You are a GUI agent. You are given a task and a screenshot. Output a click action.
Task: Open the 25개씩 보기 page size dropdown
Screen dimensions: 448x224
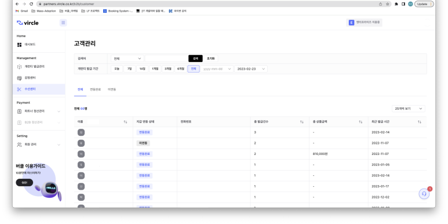click(408, 109)
